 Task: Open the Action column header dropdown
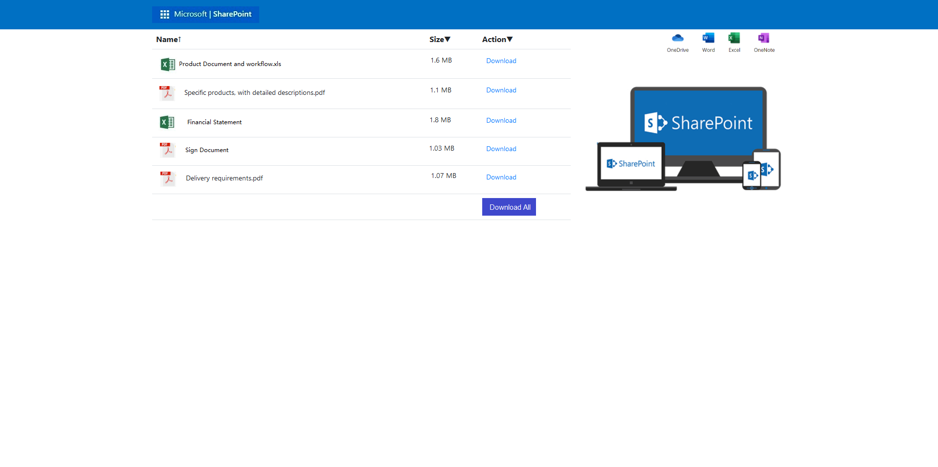(497, 40)
